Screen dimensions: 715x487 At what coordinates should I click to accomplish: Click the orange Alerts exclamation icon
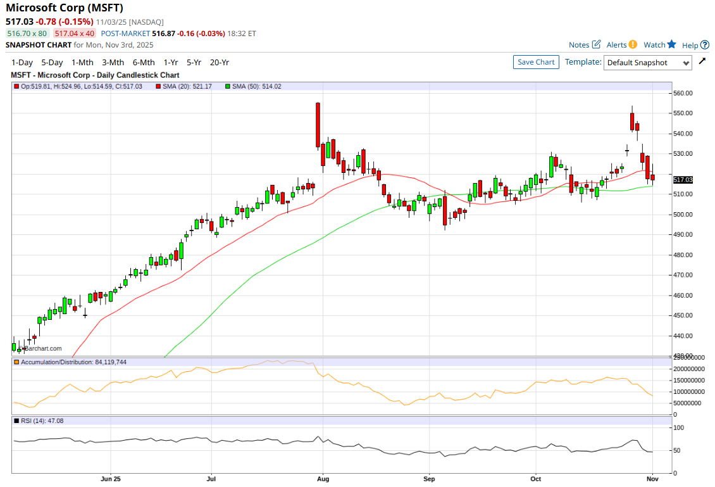point(633,44)
